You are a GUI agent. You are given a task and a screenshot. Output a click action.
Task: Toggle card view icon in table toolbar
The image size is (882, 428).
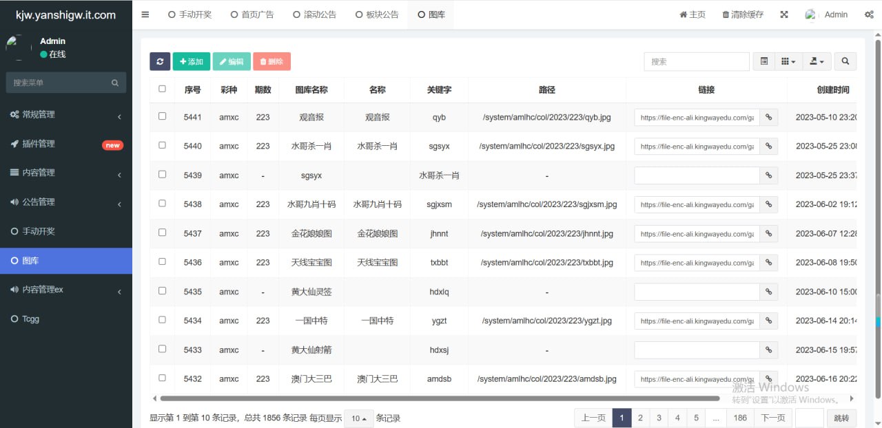point(764,61)
